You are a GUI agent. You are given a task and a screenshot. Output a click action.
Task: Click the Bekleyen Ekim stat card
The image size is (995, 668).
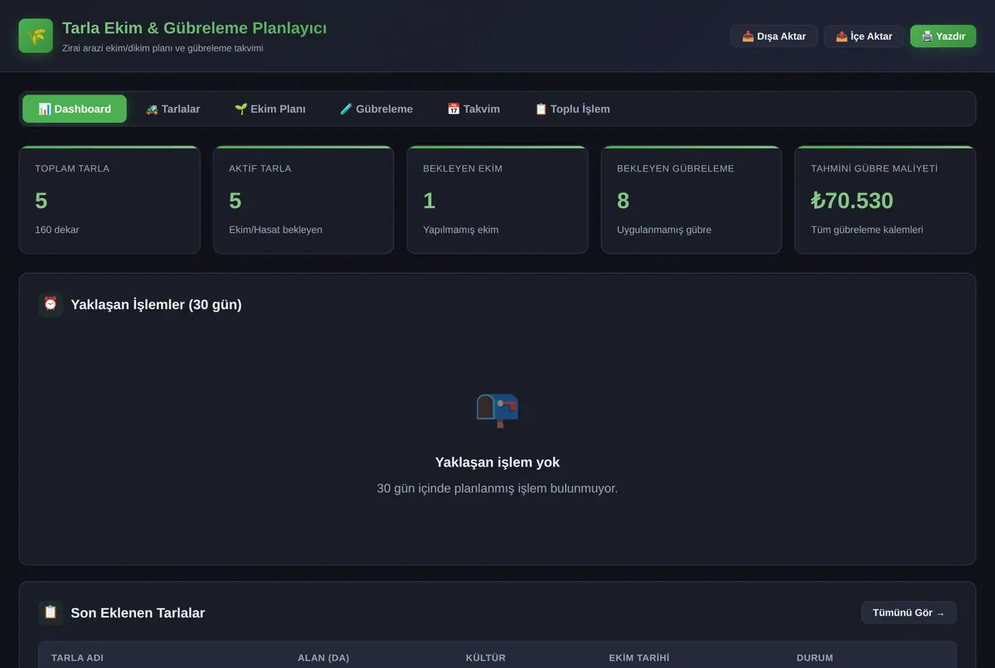pos(498,200)
